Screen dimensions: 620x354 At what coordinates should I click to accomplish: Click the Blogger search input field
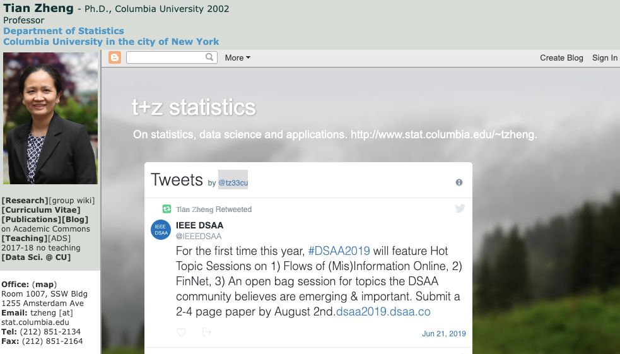coord(166,57)
